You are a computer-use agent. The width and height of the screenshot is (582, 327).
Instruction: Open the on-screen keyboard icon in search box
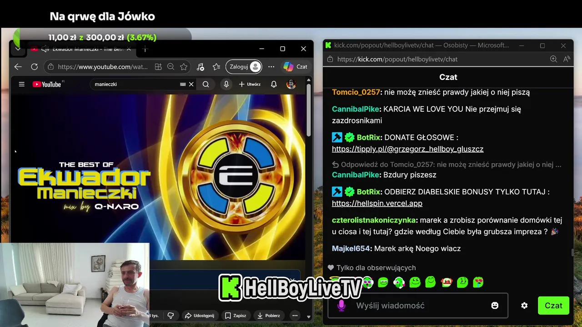pyautogui.click(x=183, y=84)
